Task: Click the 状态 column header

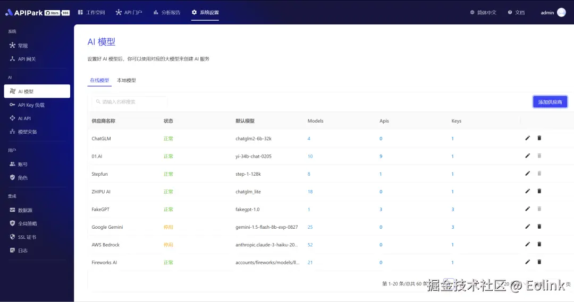Action: click(x=168, y=121)
